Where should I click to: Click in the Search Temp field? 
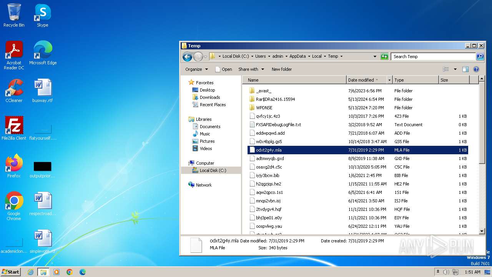(x=434, y=57)
